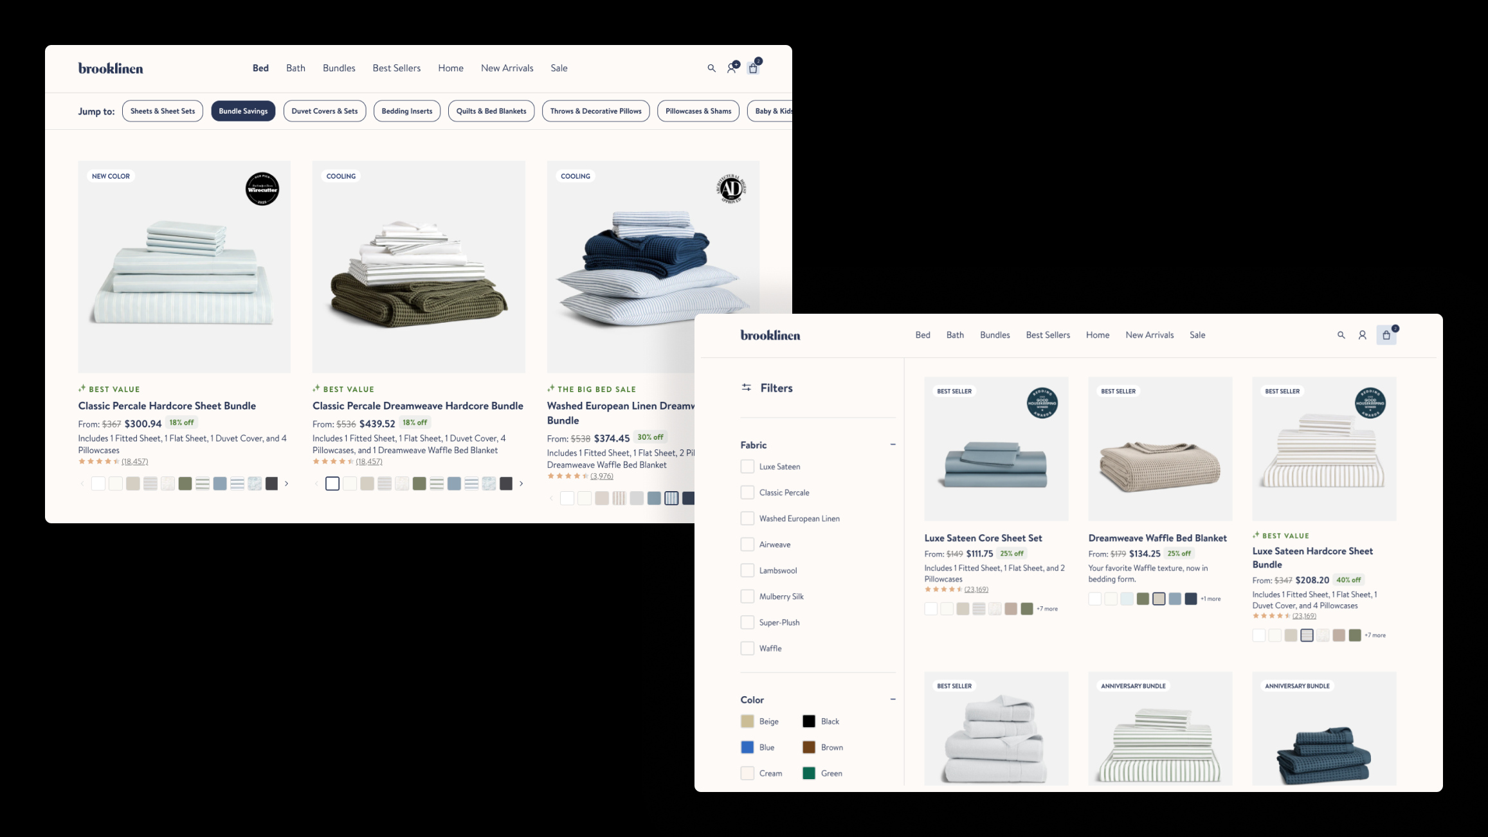The image size is (1488, 837).
Task: Collapse the Fabric filter section
Action: (x=893, y=445)
